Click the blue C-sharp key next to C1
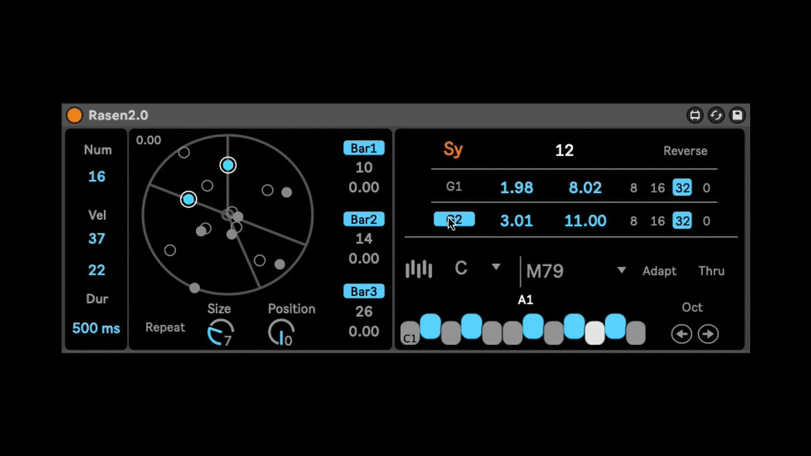The width and height of the screenshot is (811, 456). [430, 326]
